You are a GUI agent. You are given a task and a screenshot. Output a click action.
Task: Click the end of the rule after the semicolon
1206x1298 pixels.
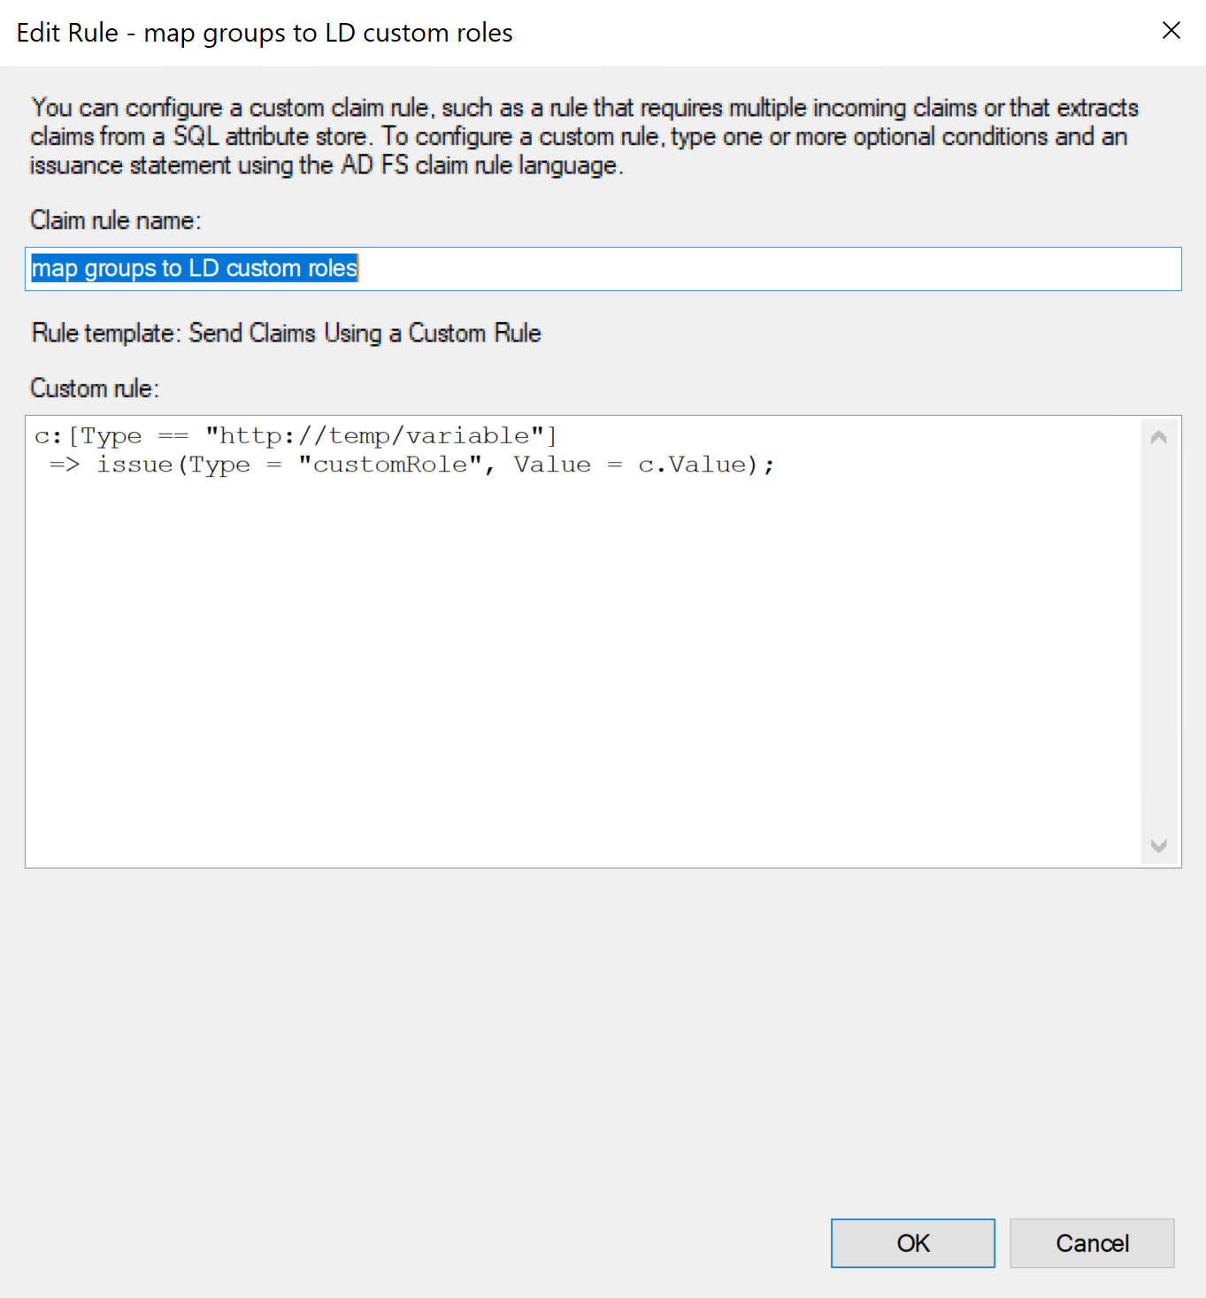coord(783,464)
